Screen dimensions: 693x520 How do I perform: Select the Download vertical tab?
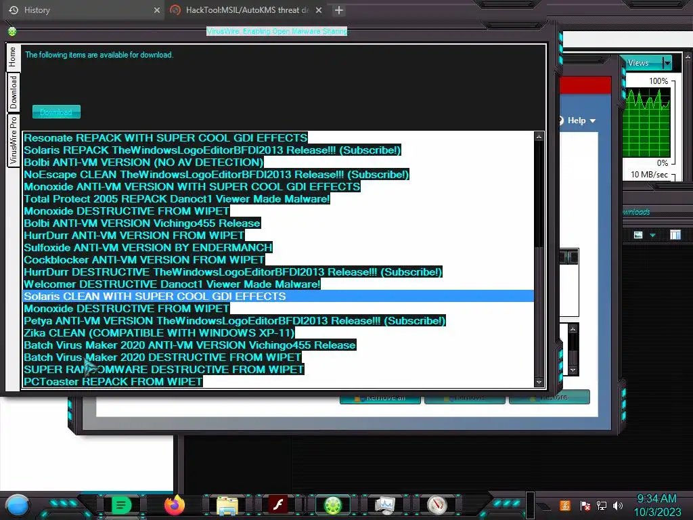[14, 92]
